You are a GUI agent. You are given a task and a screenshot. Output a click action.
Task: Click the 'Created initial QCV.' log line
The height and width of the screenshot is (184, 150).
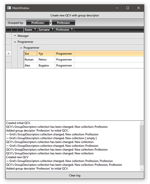click(18, 123)
